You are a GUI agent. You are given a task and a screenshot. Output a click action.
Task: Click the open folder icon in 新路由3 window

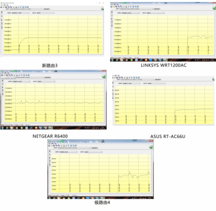click(4, 7)
